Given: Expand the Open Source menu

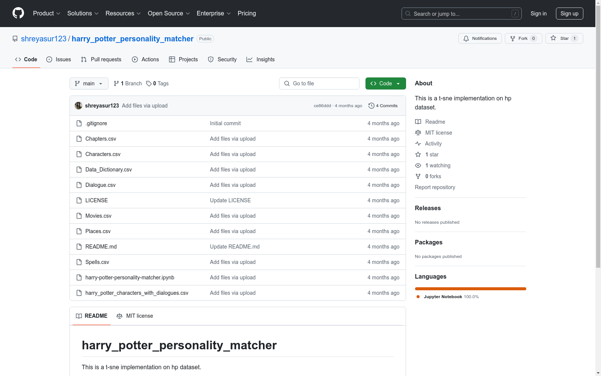Looking at the screenshot, I should tap(169, 14).
